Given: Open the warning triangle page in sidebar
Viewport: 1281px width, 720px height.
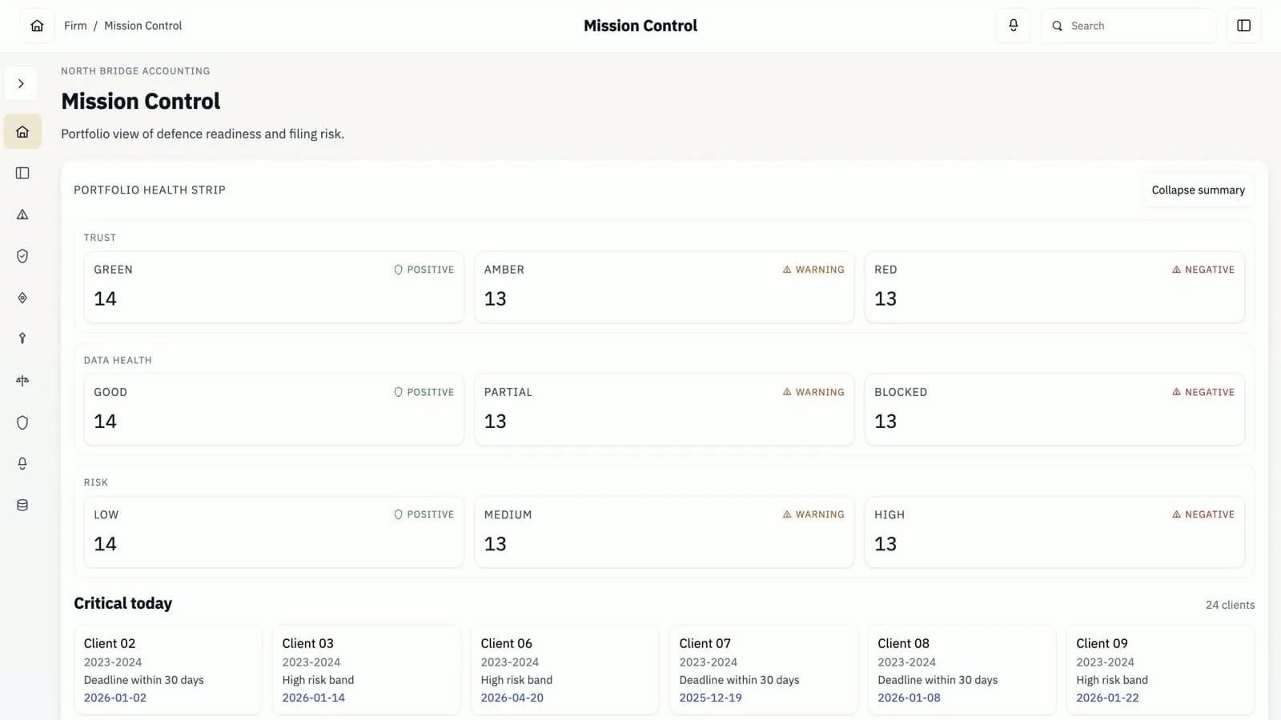Looking at the screenshot, I should point(22,214).
